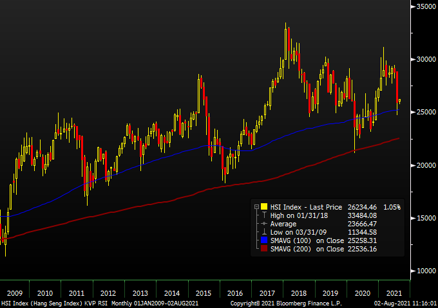Image resolution: width=438 pixels, height=308 pixels.
Task: Click the latest August 2021 candlestick
Action: 400,100
